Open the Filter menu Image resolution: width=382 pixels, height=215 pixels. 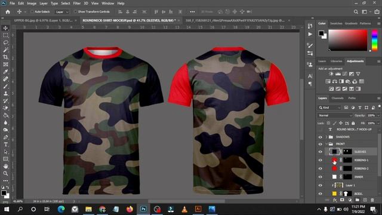(77, 4)
